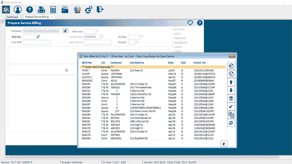Screen dimensions: 292x164
Task: Switch to the Dashboard tab
Action: (12, 17)
